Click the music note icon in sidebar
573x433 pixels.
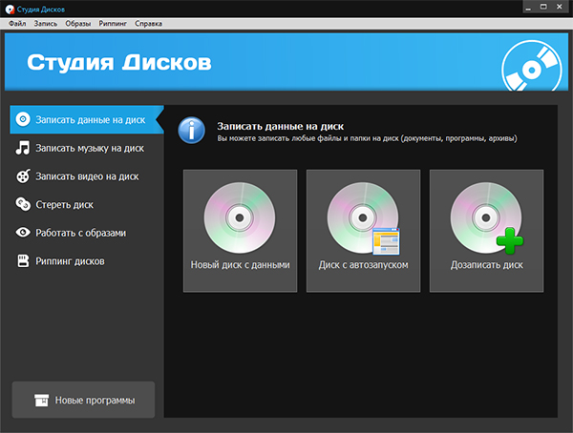(23, 148)
